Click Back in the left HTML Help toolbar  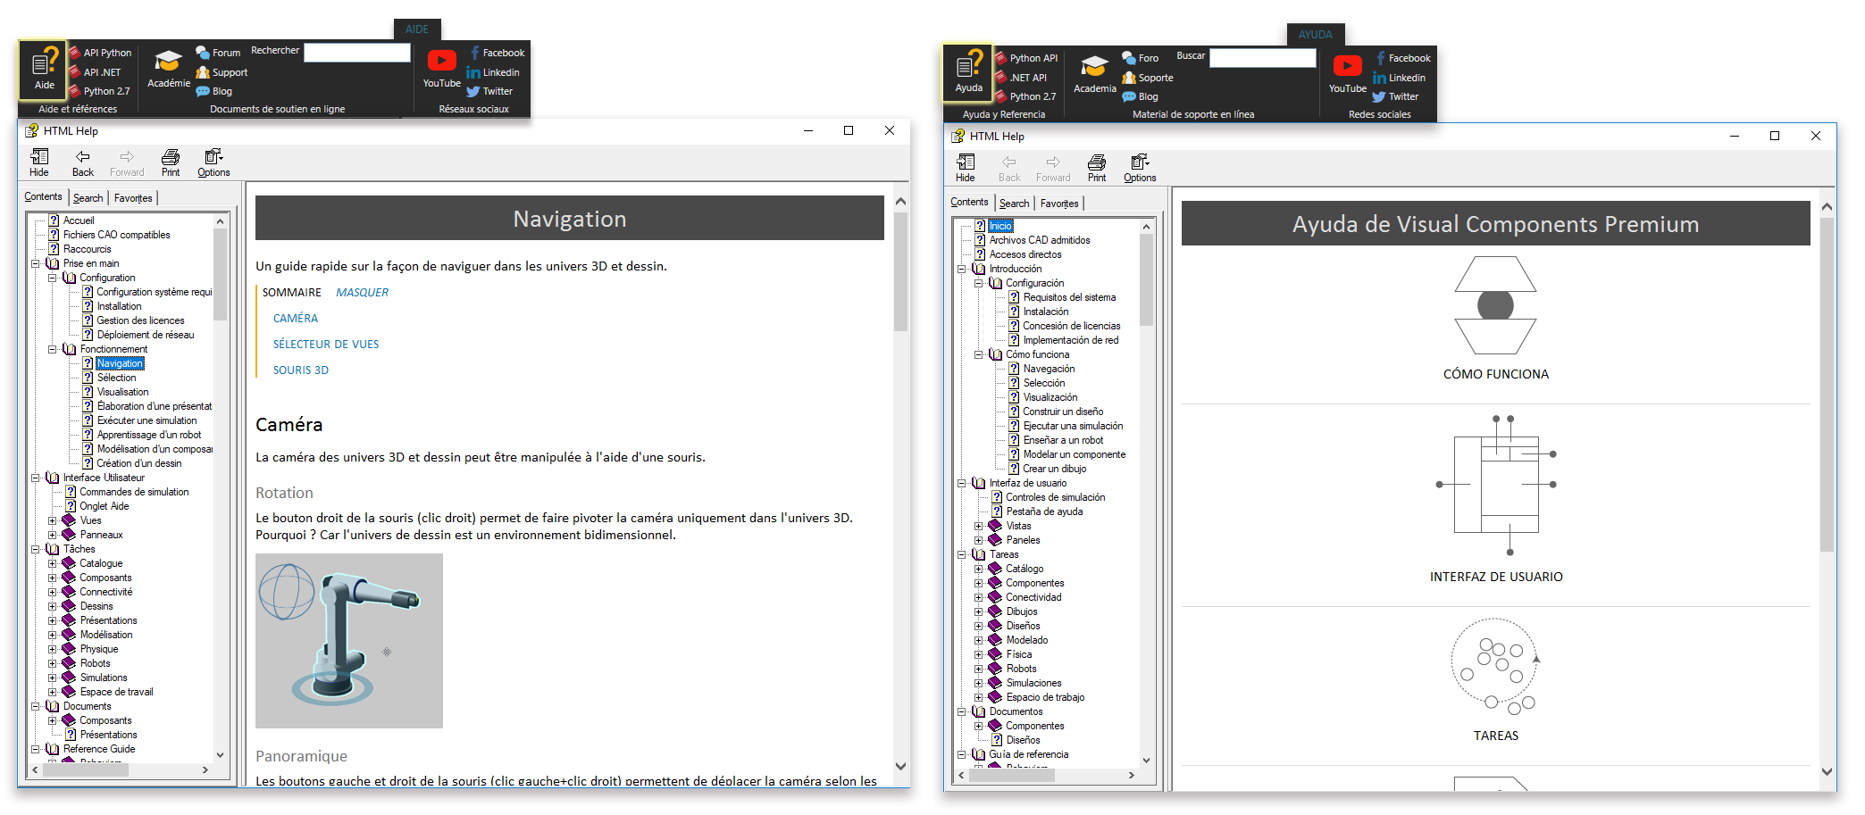(x=83, y=162)
